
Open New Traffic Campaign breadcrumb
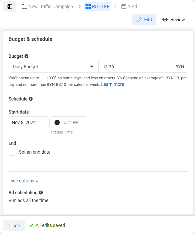coord(51,7)
